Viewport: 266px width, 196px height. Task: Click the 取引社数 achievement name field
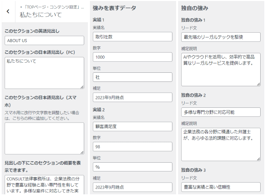(132, 37)
